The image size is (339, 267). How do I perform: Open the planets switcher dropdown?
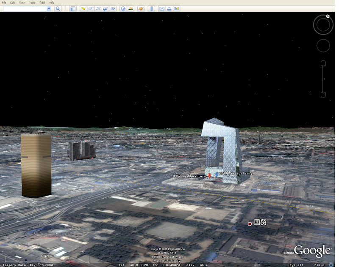pyautogui.click(x=140, y=8)
